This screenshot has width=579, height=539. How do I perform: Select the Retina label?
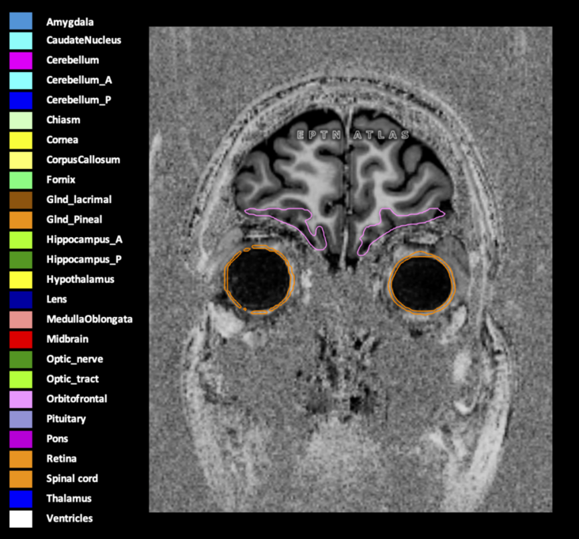pos(62,458)
